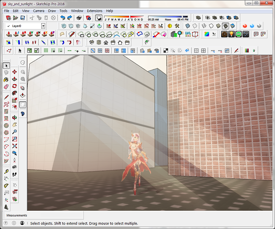Switch to Iso view house icon

coord(92,42)
